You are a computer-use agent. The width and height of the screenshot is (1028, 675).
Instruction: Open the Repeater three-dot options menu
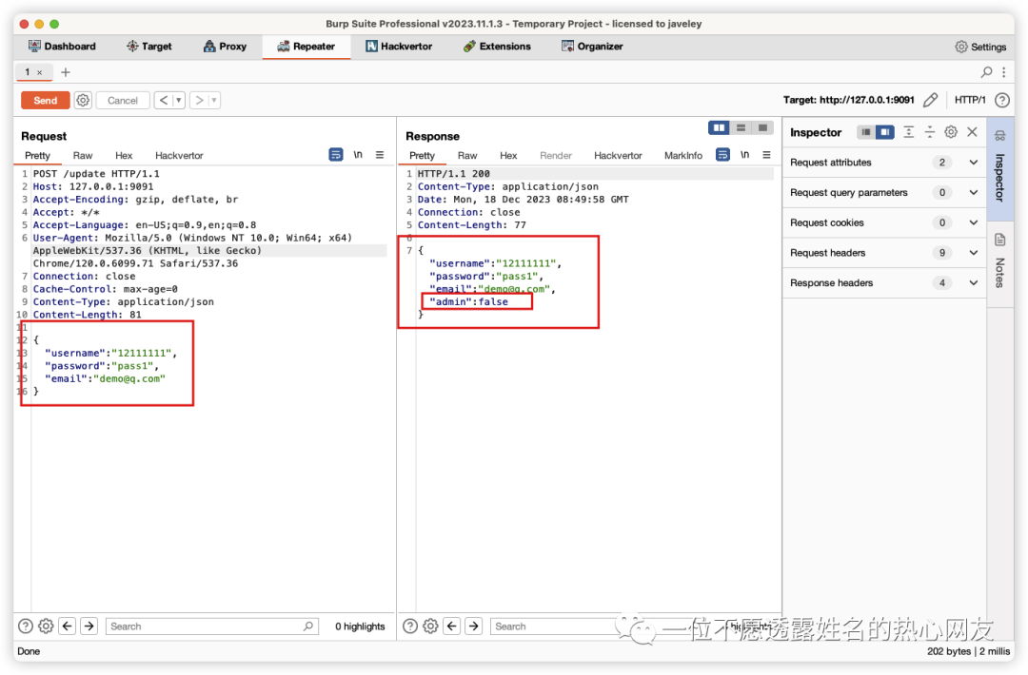point(1004,72)
